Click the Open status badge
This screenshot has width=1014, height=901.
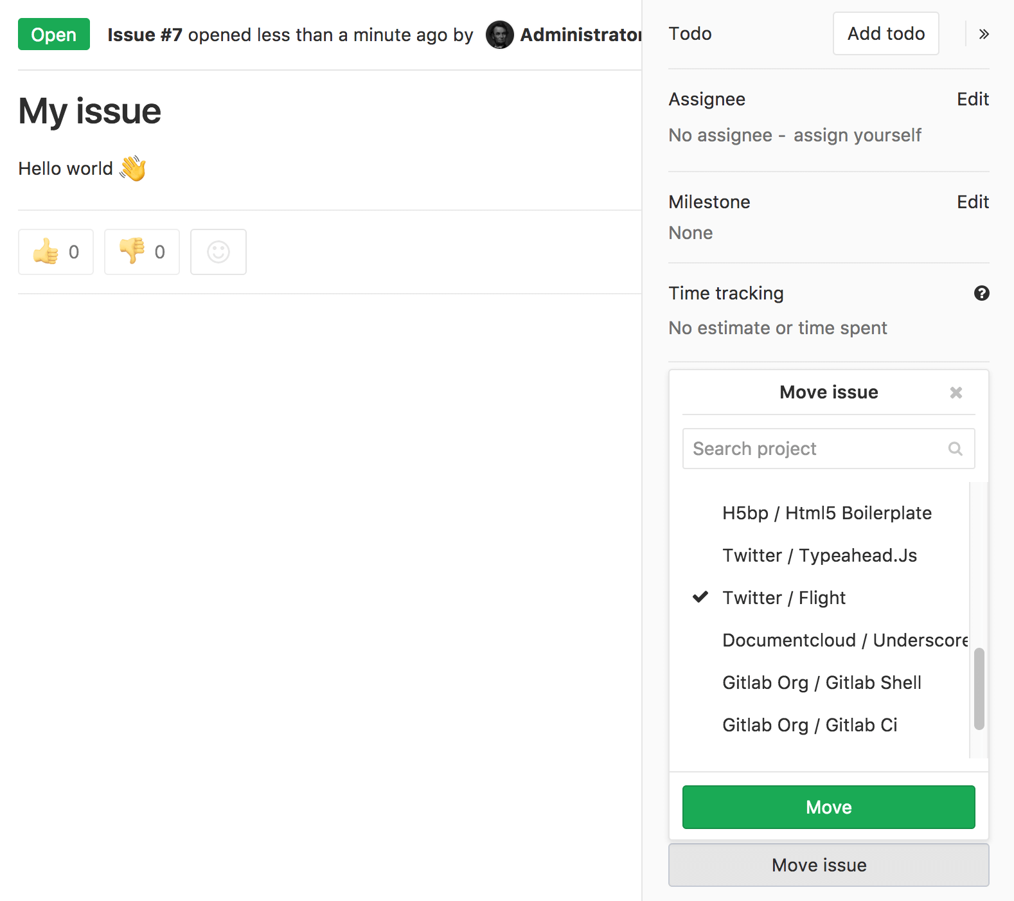coord(53,35)
